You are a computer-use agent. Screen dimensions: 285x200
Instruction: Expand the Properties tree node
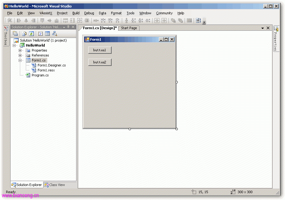(x=20, y=50)
